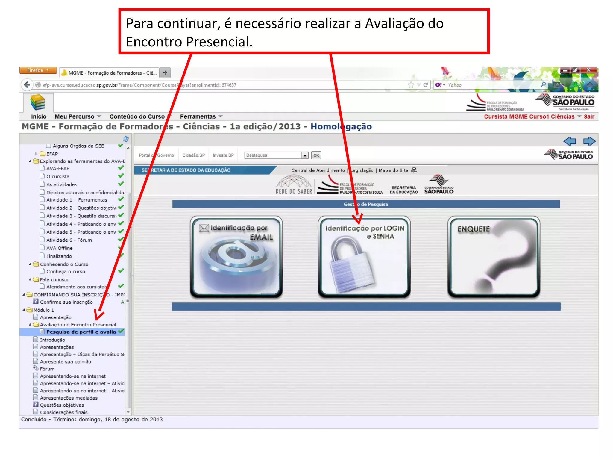The height and width of the screenshot is (460, 613).
Task: Open the Conteúdo do Curso menu
Action: [x=140, y=116]
